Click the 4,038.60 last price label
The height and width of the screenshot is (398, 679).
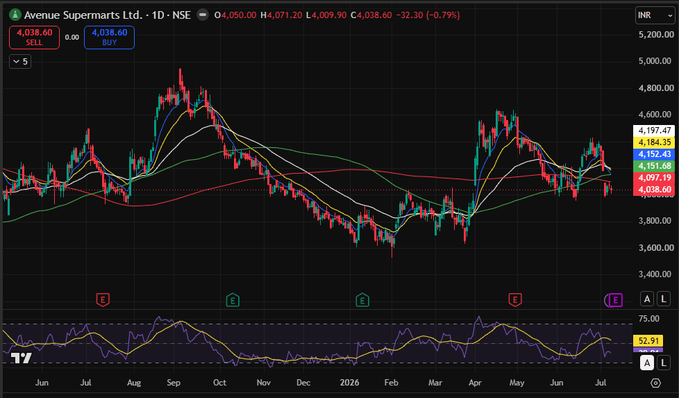pos(654,189)
